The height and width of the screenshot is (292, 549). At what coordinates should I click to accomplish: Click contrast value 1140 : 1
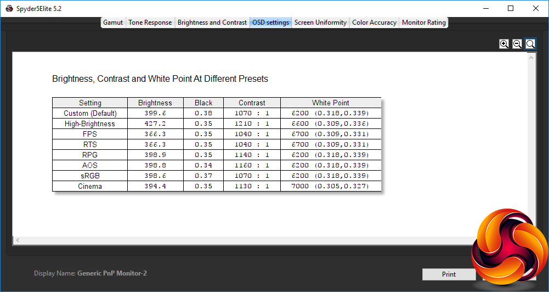[x=252, y=155]
